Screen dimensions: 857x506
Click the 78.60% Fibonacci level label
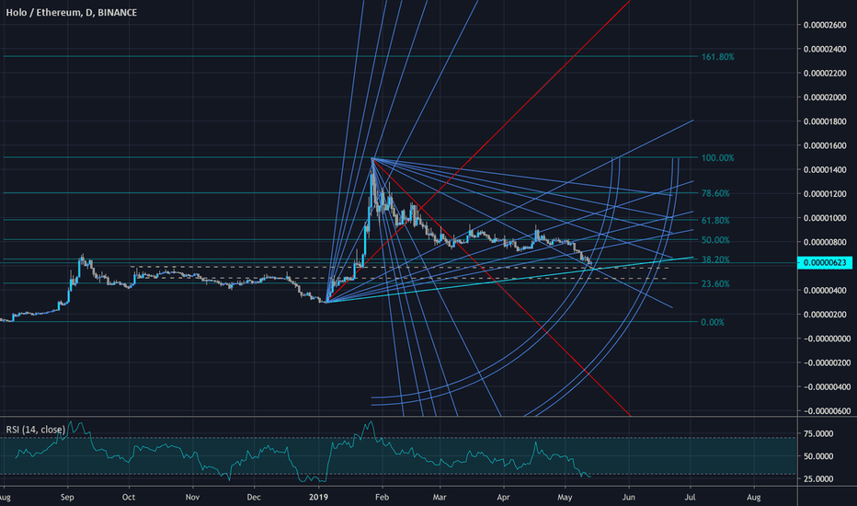pos(715,193)
